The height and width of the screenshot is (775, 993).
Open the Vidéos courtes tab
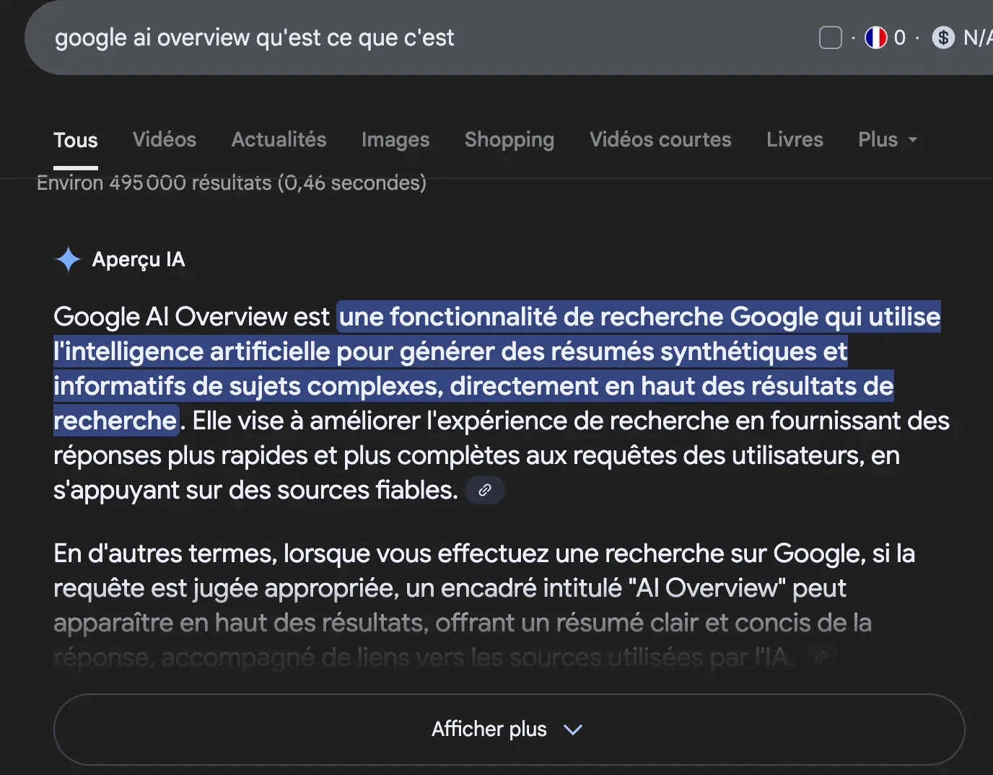pyautogui.click(x=660, y=140)
